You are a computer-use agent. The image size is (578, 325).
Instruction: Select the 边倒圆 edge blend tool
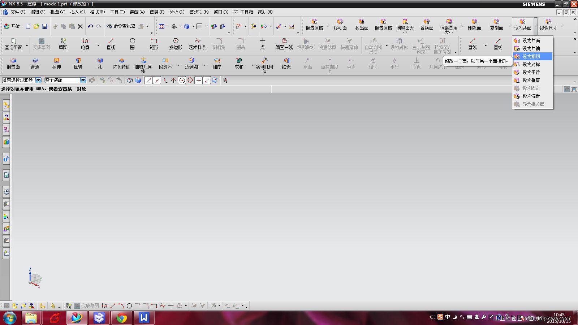click(x=191, y=64)
